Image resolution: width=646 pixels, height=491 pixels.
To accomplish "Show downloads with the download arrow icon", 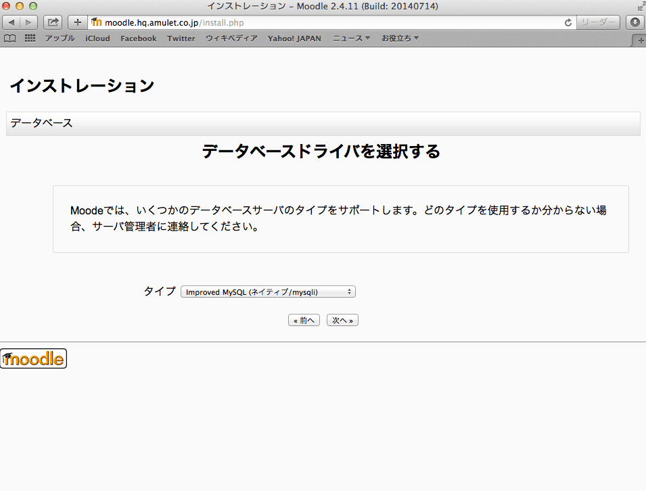I will point(635,22).
